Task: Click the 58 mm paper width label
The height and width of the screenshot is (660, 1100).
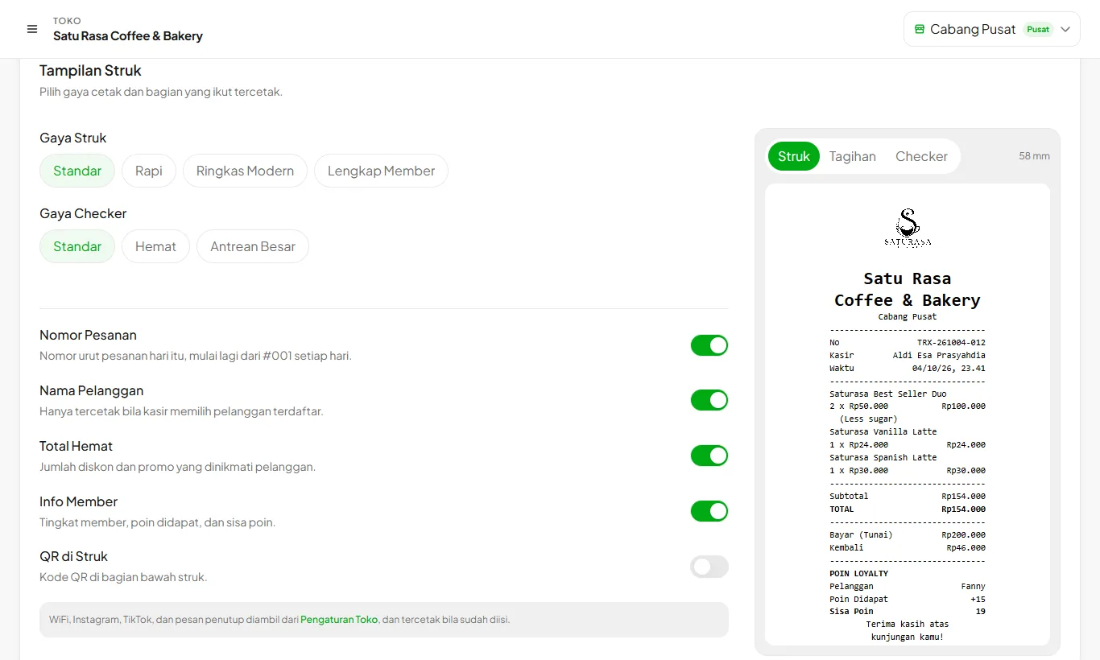Action: [1034, 156]
